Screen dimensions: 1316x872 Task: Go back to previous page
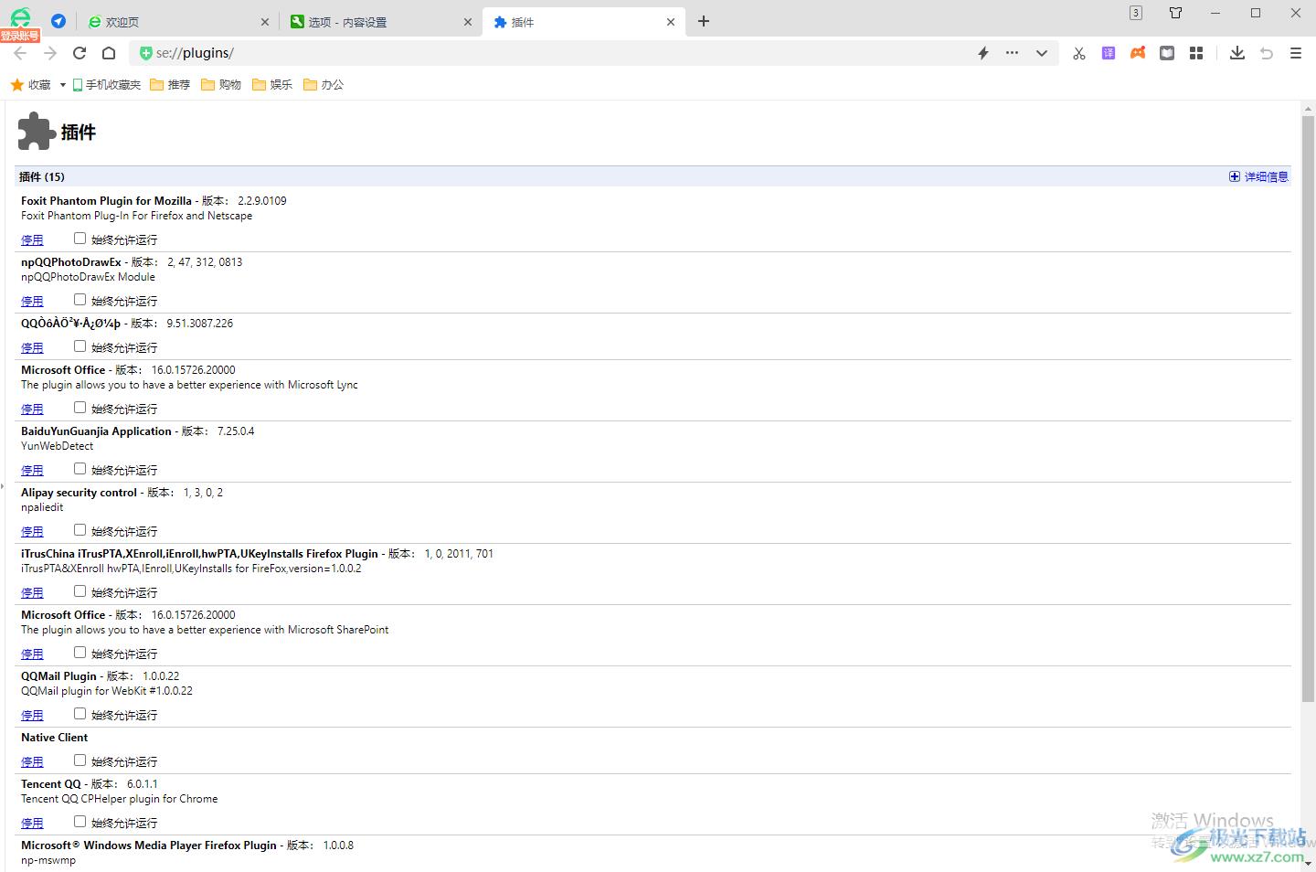tap(20, 53)
